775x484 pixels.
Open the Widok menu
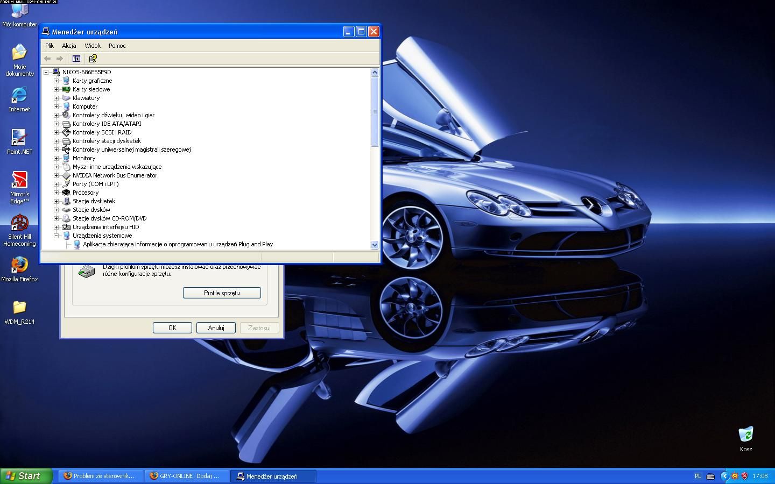coord(93,46)
